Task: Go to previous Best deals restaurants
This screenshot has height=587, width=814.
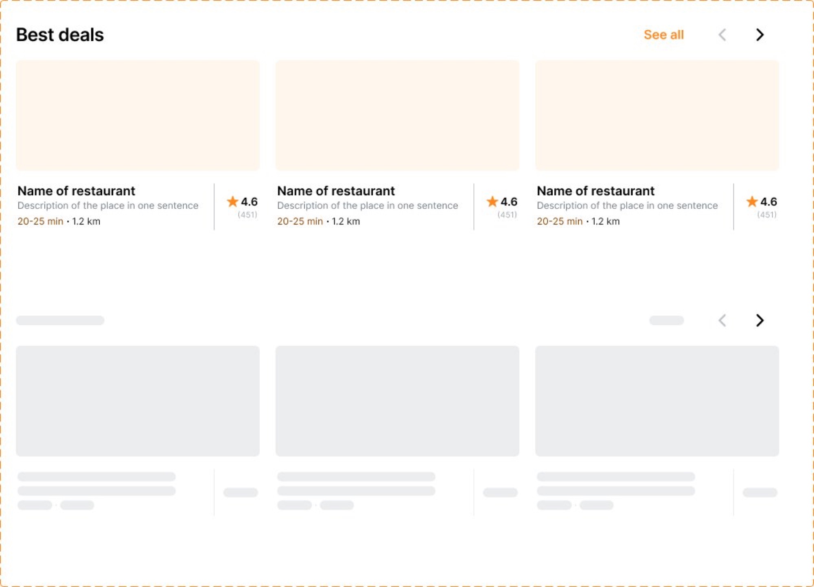Action: 722,35
